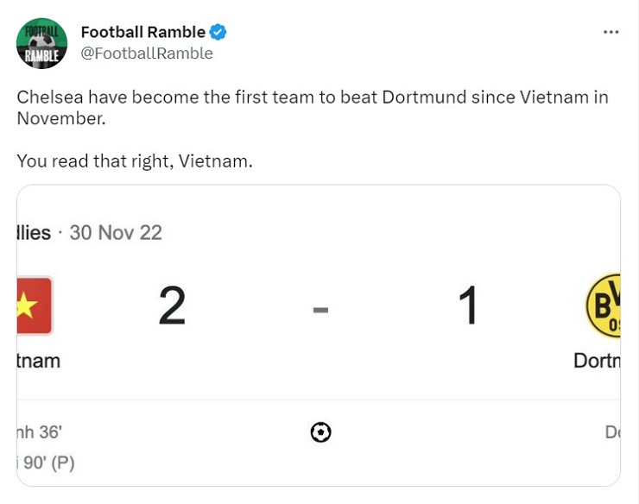Open the Football Ramble display name link

click(142, 33)
